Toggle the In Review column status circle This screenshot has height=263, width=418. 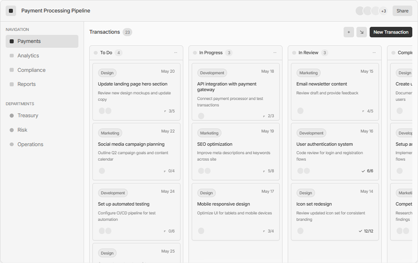click(294, 53)
